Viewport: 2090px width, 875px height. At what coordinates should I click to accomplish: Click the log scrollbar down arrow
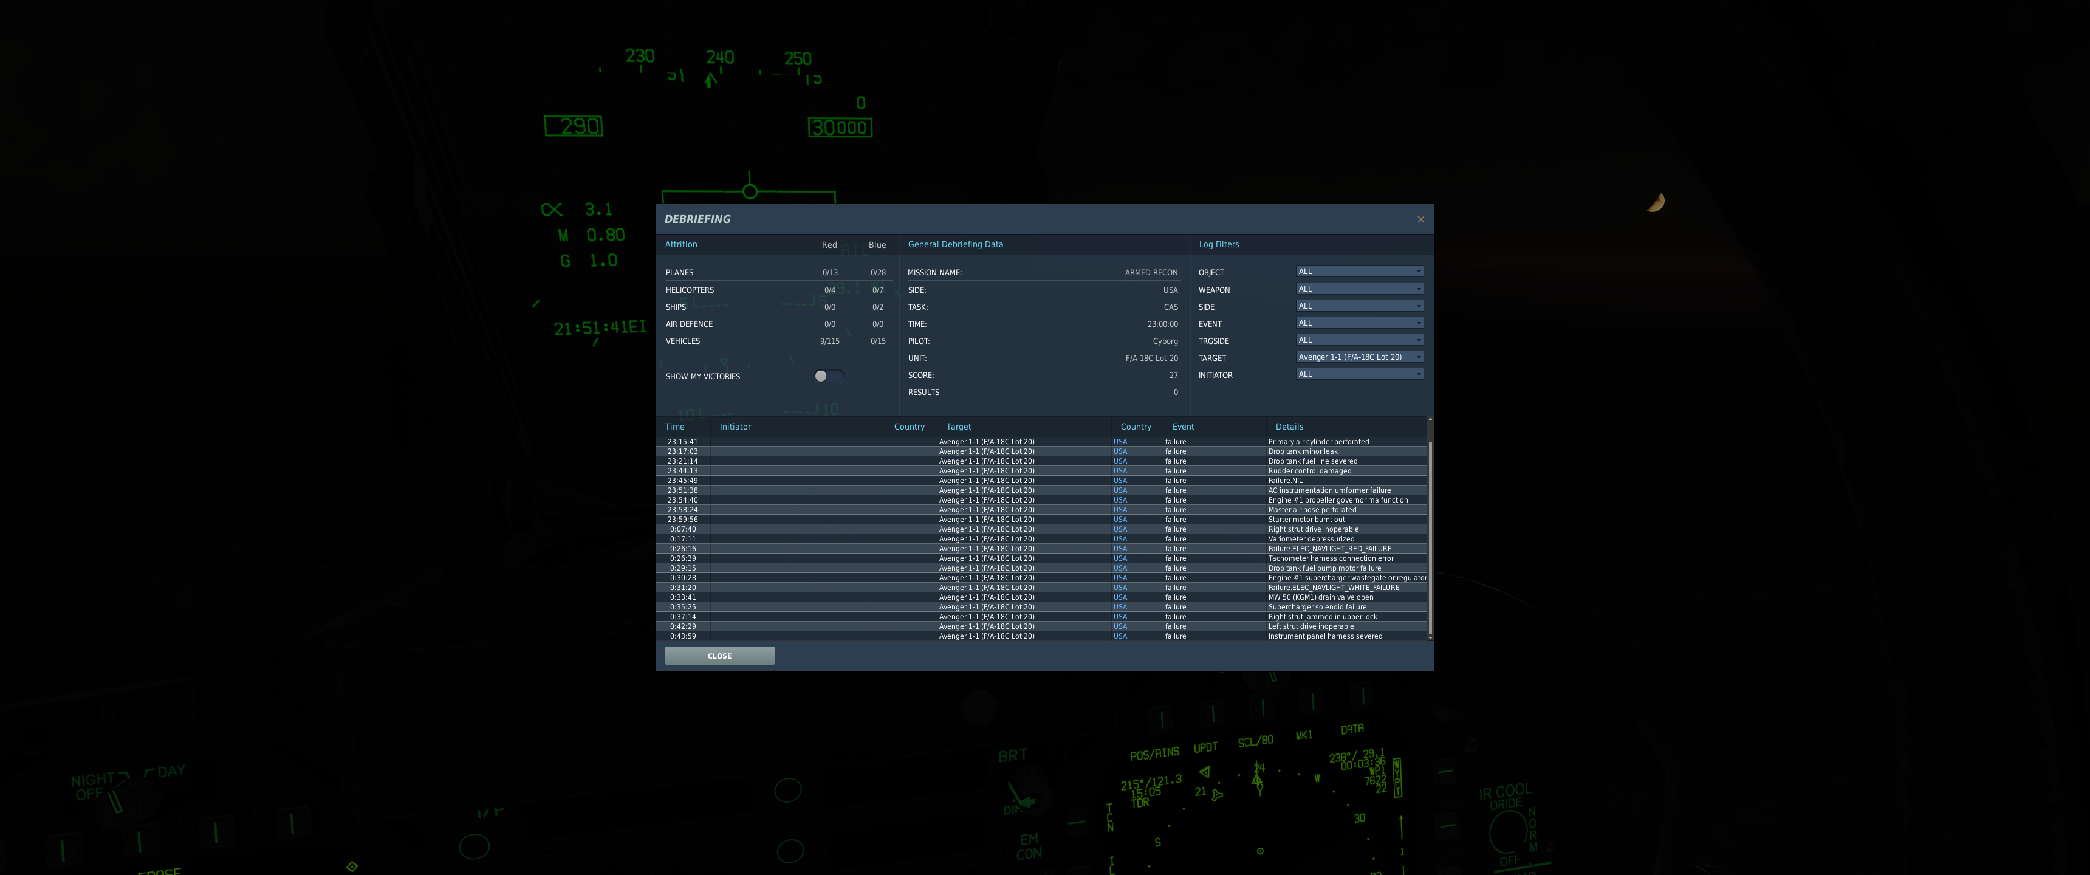point(1430,638)
